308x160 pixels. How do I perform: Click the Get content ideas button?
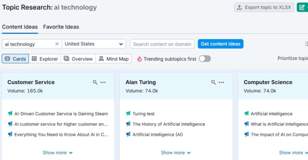tap(220, 44)
